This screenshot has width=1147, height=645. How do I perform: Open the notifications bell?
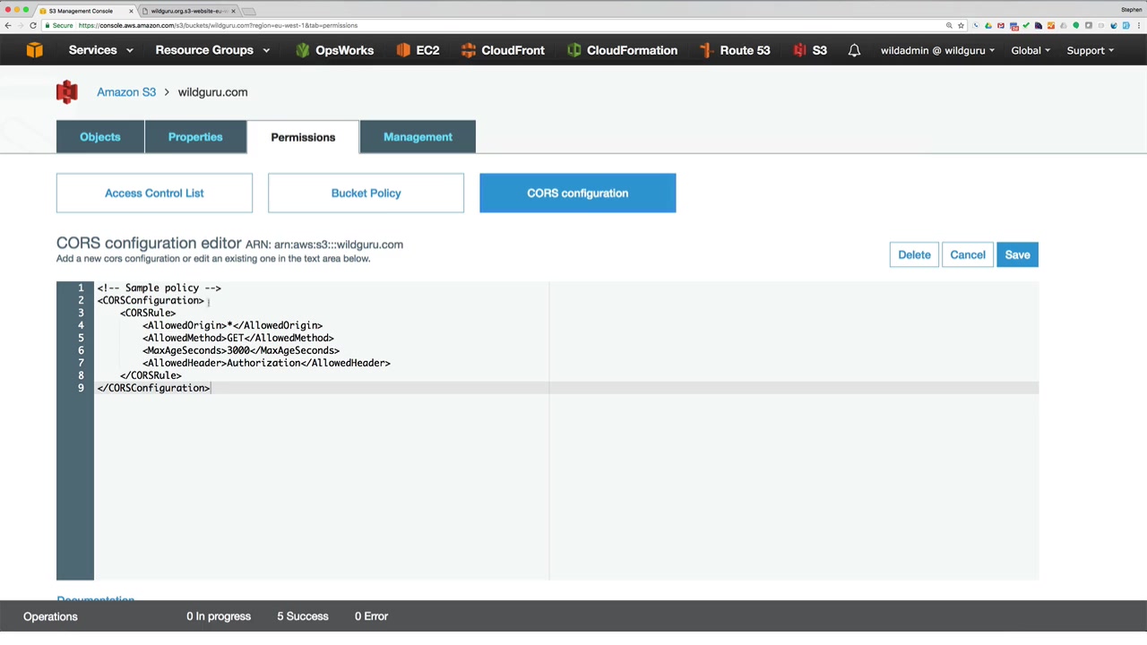854,50
